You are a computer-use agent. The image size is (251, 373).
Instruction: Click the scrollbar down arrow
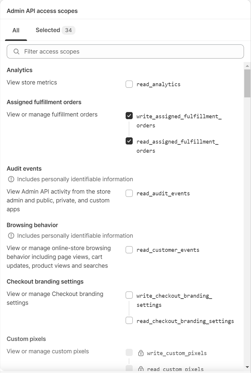pos(247,367)
